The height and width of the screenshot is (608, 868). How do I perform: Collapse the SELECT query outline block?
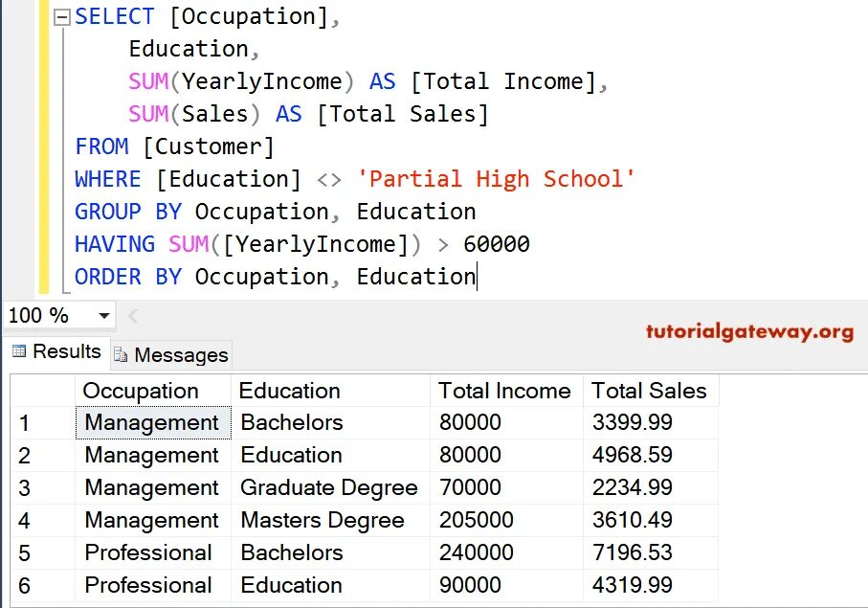pyautogui.click(x=61, y=18)
